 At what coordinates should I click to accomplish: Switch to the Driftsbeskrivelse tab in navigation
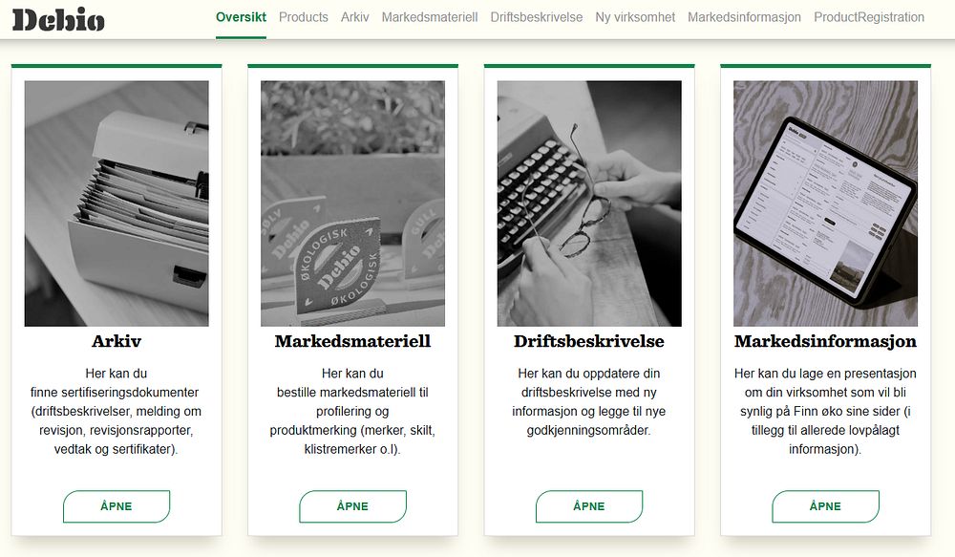[x=536, y=17]
